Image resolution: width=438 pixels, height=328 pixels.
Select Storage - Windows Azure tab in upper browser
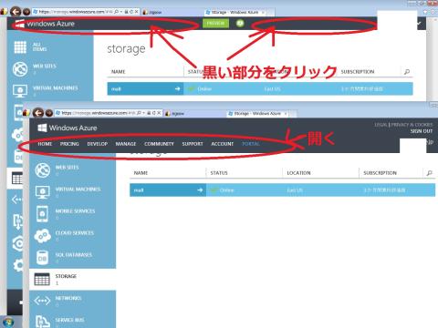(x=235, y=12)
